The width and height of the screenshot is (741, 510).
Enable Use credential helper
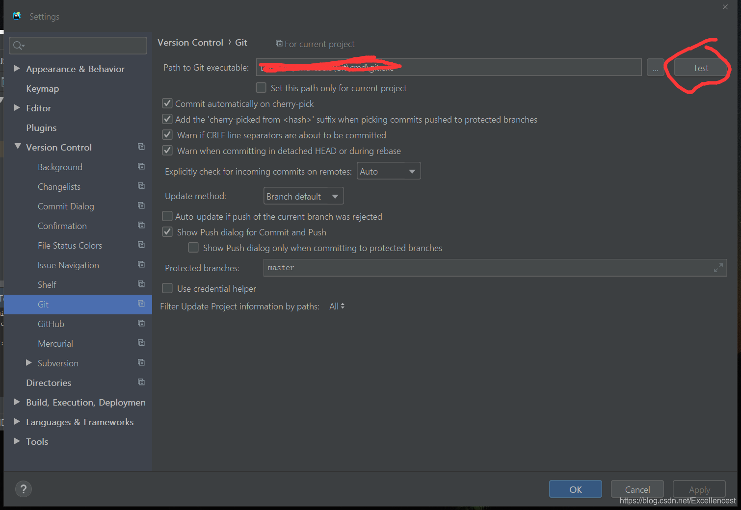(x=167, y=288)
